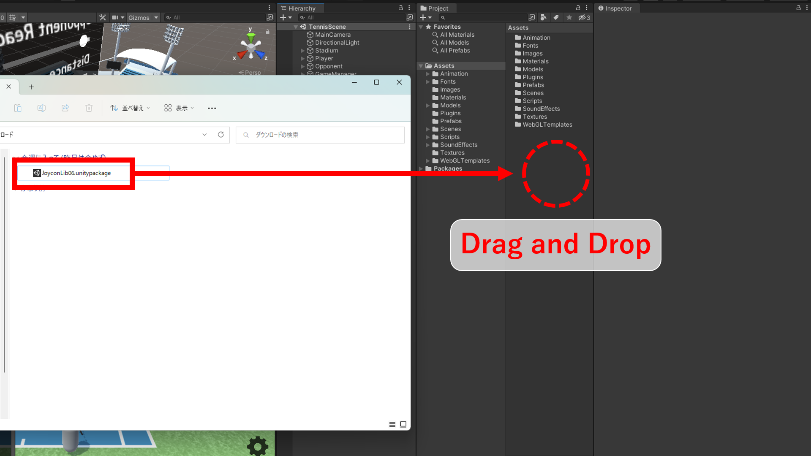
Task: Open the Project create plus dropdown
Action: click(425, 17)
